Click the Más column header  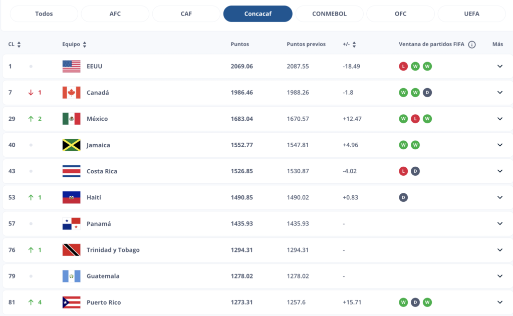tap(497, 44)
